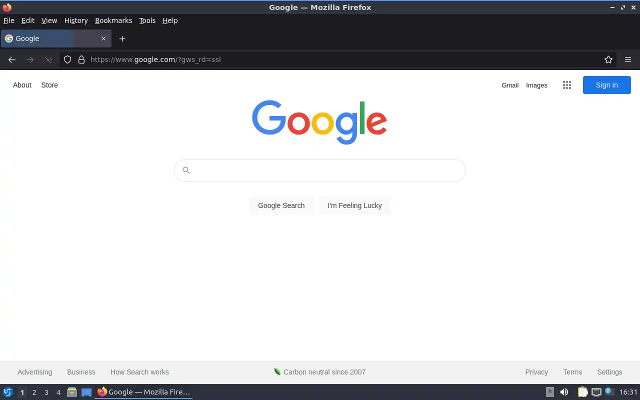Select the Google browser tab

pyautogui.click(x=56, y=38)
